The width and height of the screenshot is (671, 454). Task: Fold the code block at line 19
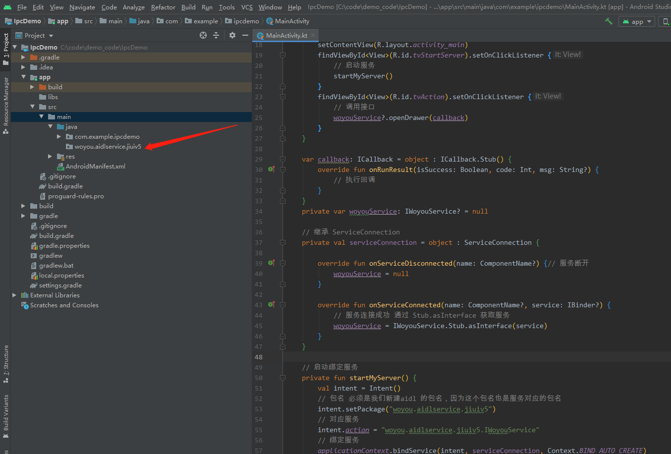tap(282, 55)
